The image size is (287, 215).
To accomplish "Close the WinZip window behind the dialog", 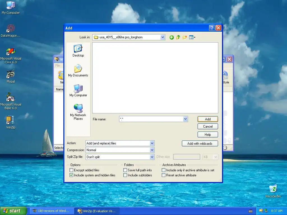I will [229, 59].
